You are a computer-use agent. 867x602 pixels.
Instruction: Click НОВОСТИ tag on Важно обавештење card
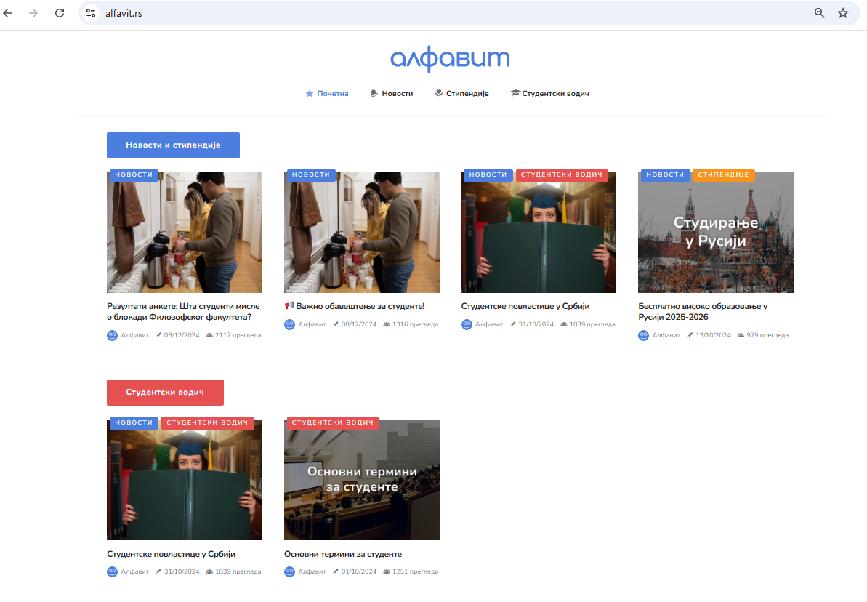click(311, 174)
